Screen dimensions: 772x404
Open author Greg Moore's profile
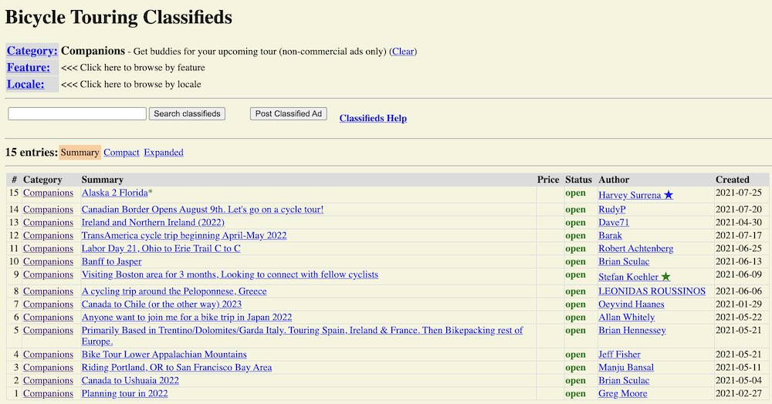(623, 393)
